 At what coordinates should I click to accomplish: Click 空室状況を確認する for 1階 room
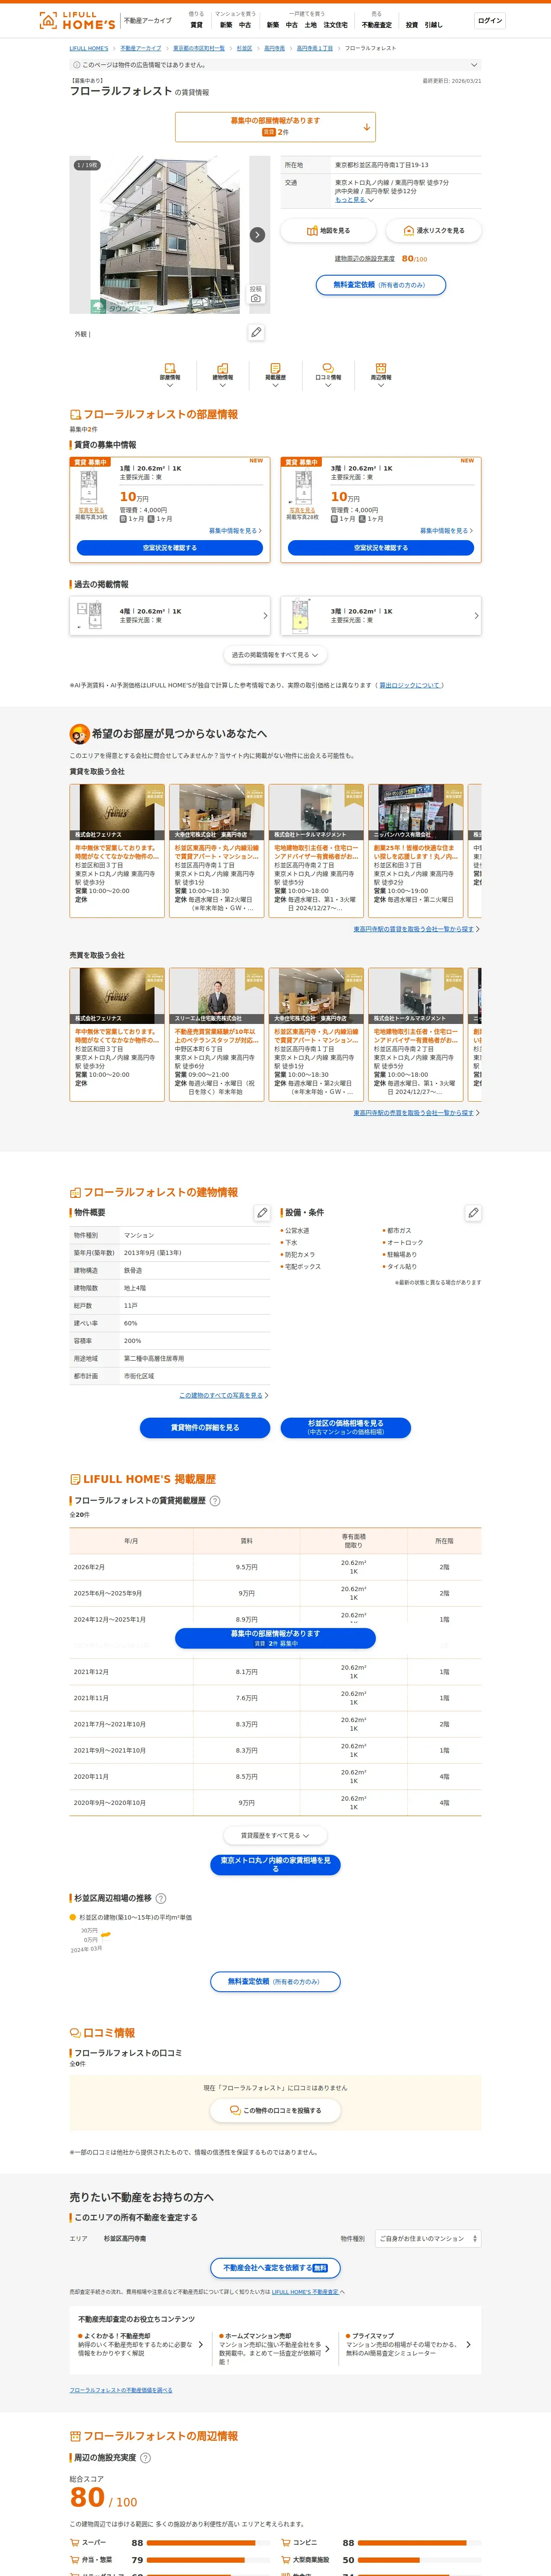click(170, 548)
